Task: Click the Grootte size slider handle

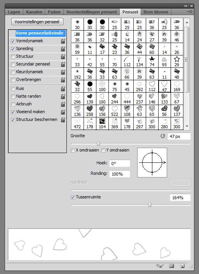Action: click(98, 143)
